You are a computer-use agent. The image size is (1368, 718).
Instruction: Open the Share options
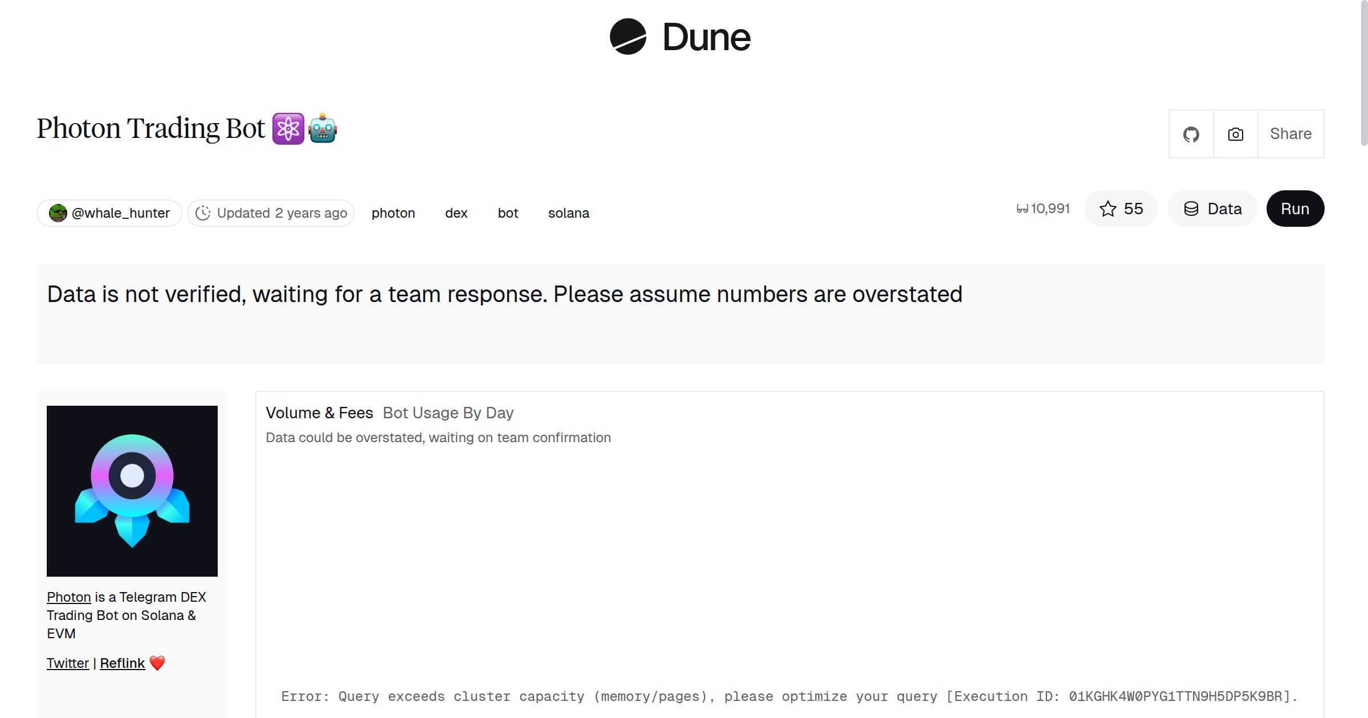point(1290,133)
